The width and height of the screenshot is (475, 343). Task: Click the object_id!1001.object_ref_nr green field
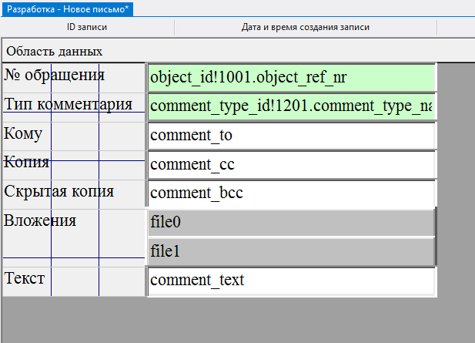pyautogui.click(x=291, y=78)
